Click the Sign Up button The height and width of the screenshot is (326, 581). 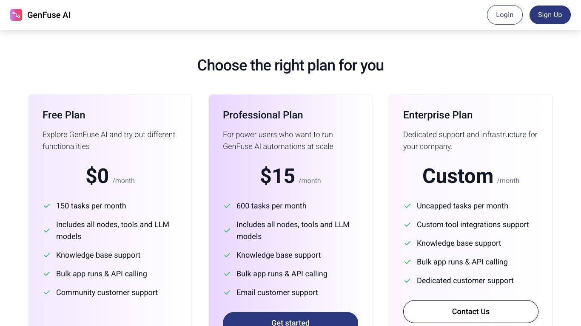click(x=550, y=15)
